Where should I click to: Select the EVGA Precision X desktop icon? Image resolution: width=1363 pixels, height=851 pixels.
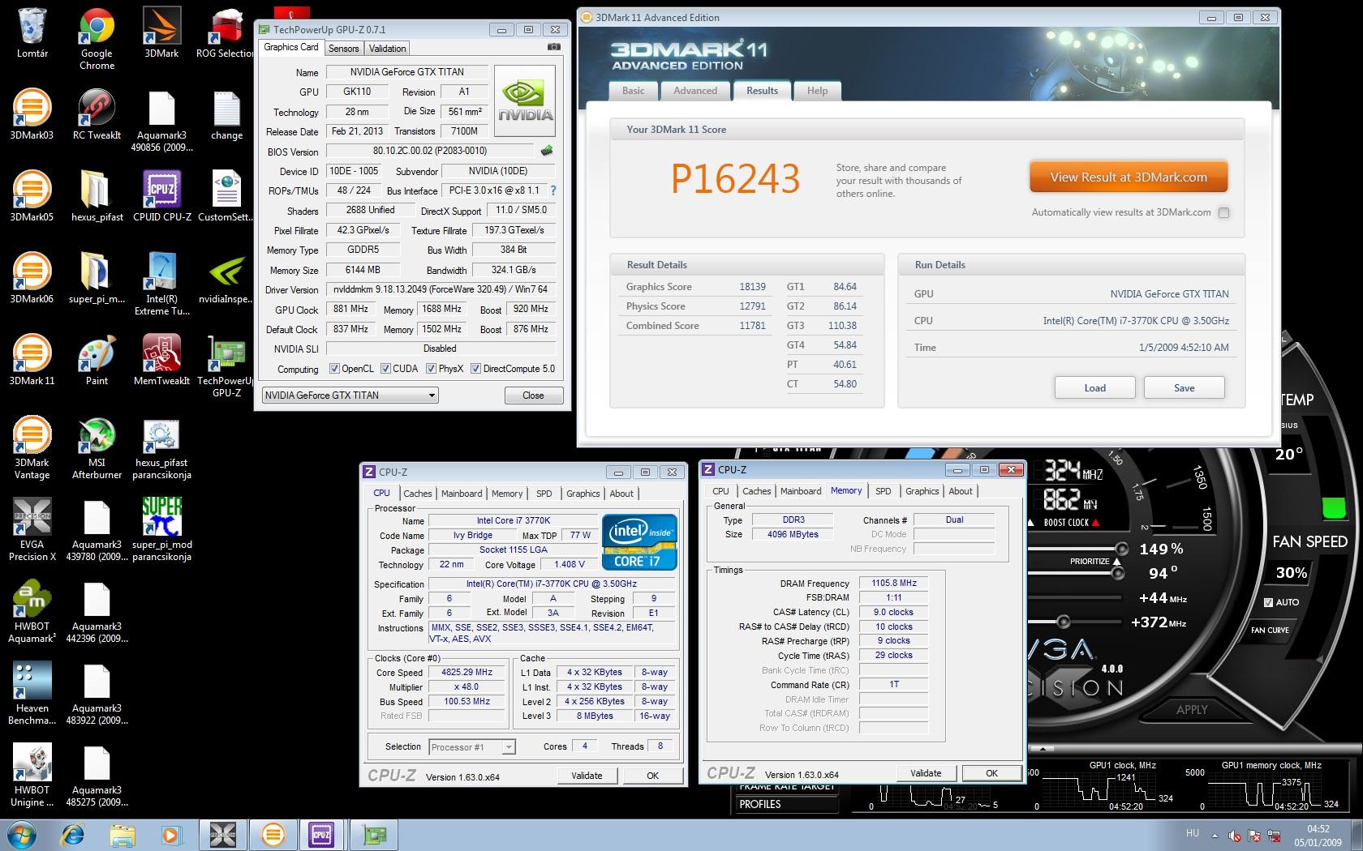[x=32, y=529]
